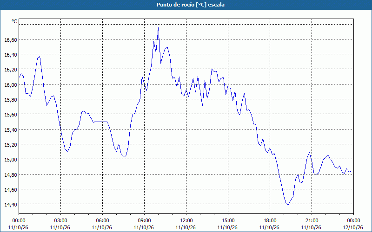Image resolution: width=372 pixels, height=232 pixels.
Task: Click the '°C' unit label on the axis
Action: click(14, 21)
